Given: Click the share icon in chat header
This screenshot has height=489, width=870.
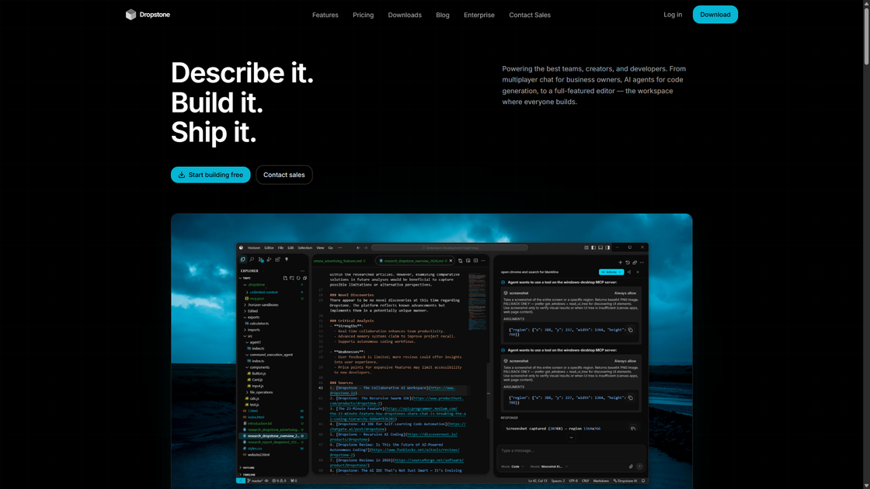Looking at the screenshot, I should tap(629, 272).
